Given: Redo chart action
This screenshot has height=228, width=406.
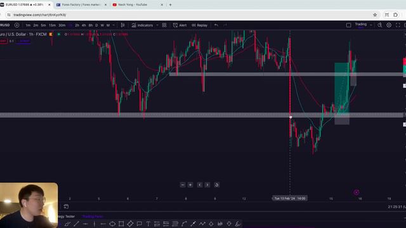Looking at the screenshot, I should click(x=225, y=25).
